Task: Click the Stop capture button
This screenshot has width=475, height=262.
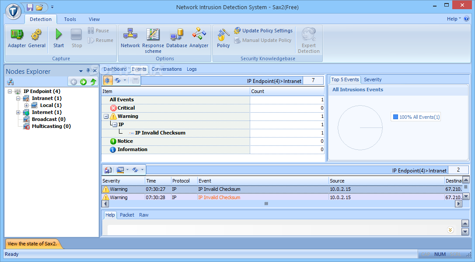Action: coord(77,38)
